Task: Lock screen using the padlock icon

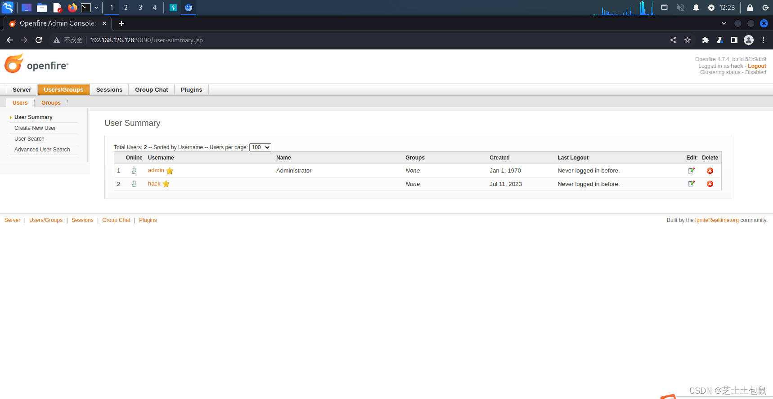Action: tap(750, 8)
